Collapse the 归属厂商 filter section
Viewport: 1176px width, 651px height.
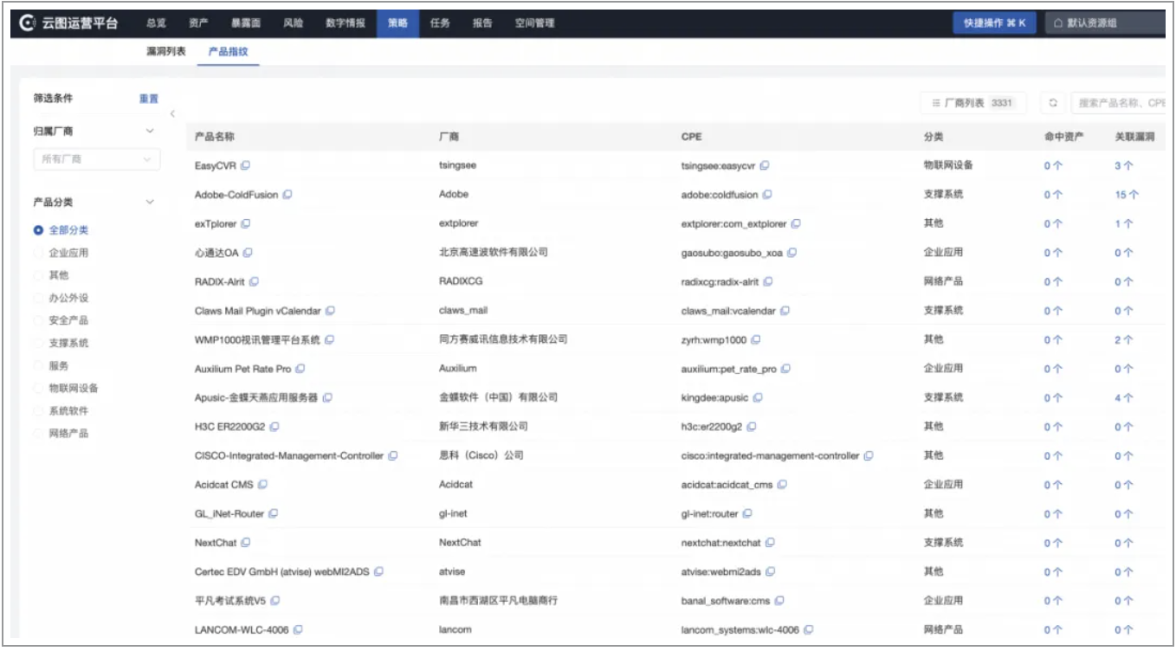(150, 131)
